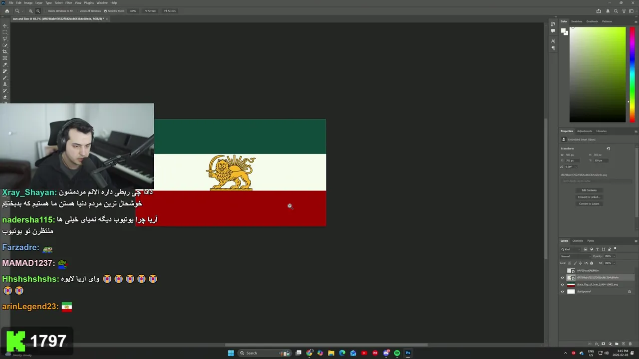Screen dimensions: 639x359
Task: Create new adjustment layer icon
Action: click(x=610, y=344)
